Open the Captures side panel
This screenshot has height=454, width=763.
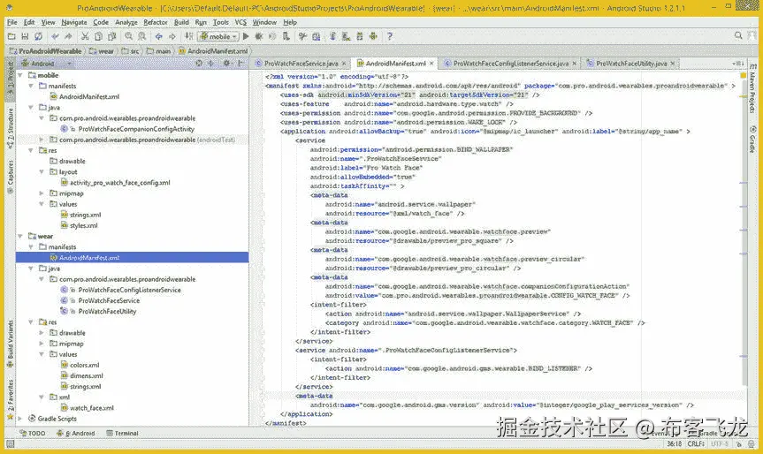click(11, 178)
